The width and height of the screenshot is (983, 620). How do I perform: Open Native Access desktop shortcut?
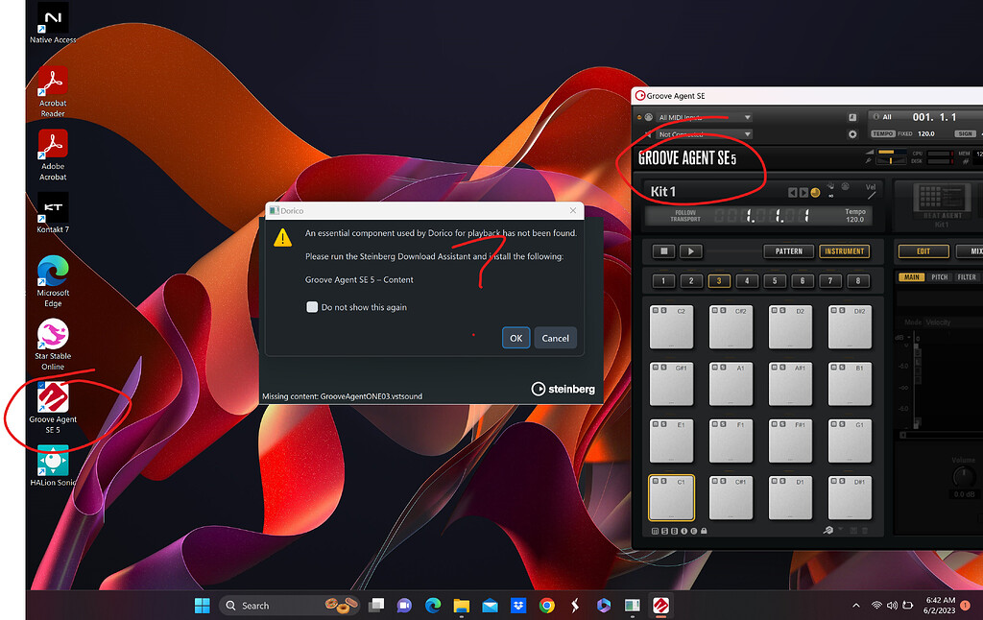(53, 23)
